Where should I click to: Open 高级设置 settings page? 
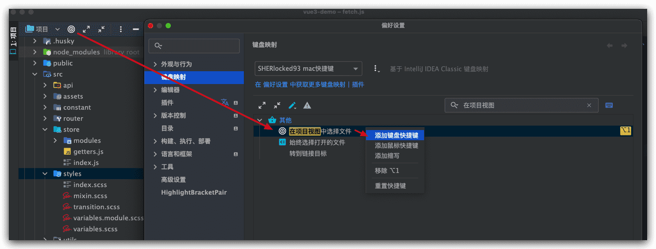174,180
